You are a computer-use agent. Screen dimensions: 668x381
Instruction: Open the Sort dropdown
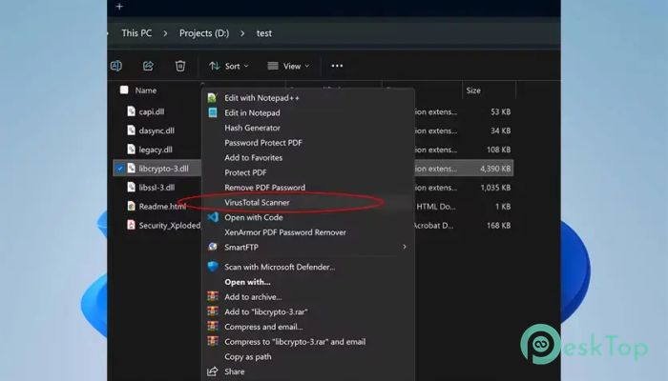pyautogui.click(x=229, y=66)
